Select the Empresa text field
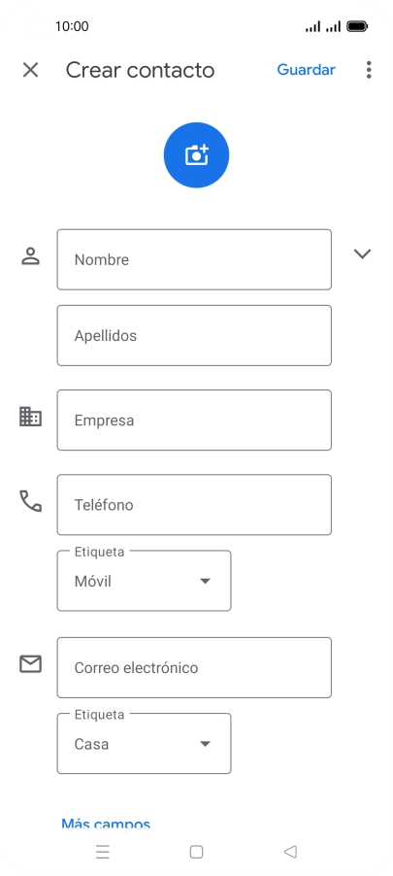The height and width of the screenshot is (876, 393). pyautogui.click(x=194, y=421)
